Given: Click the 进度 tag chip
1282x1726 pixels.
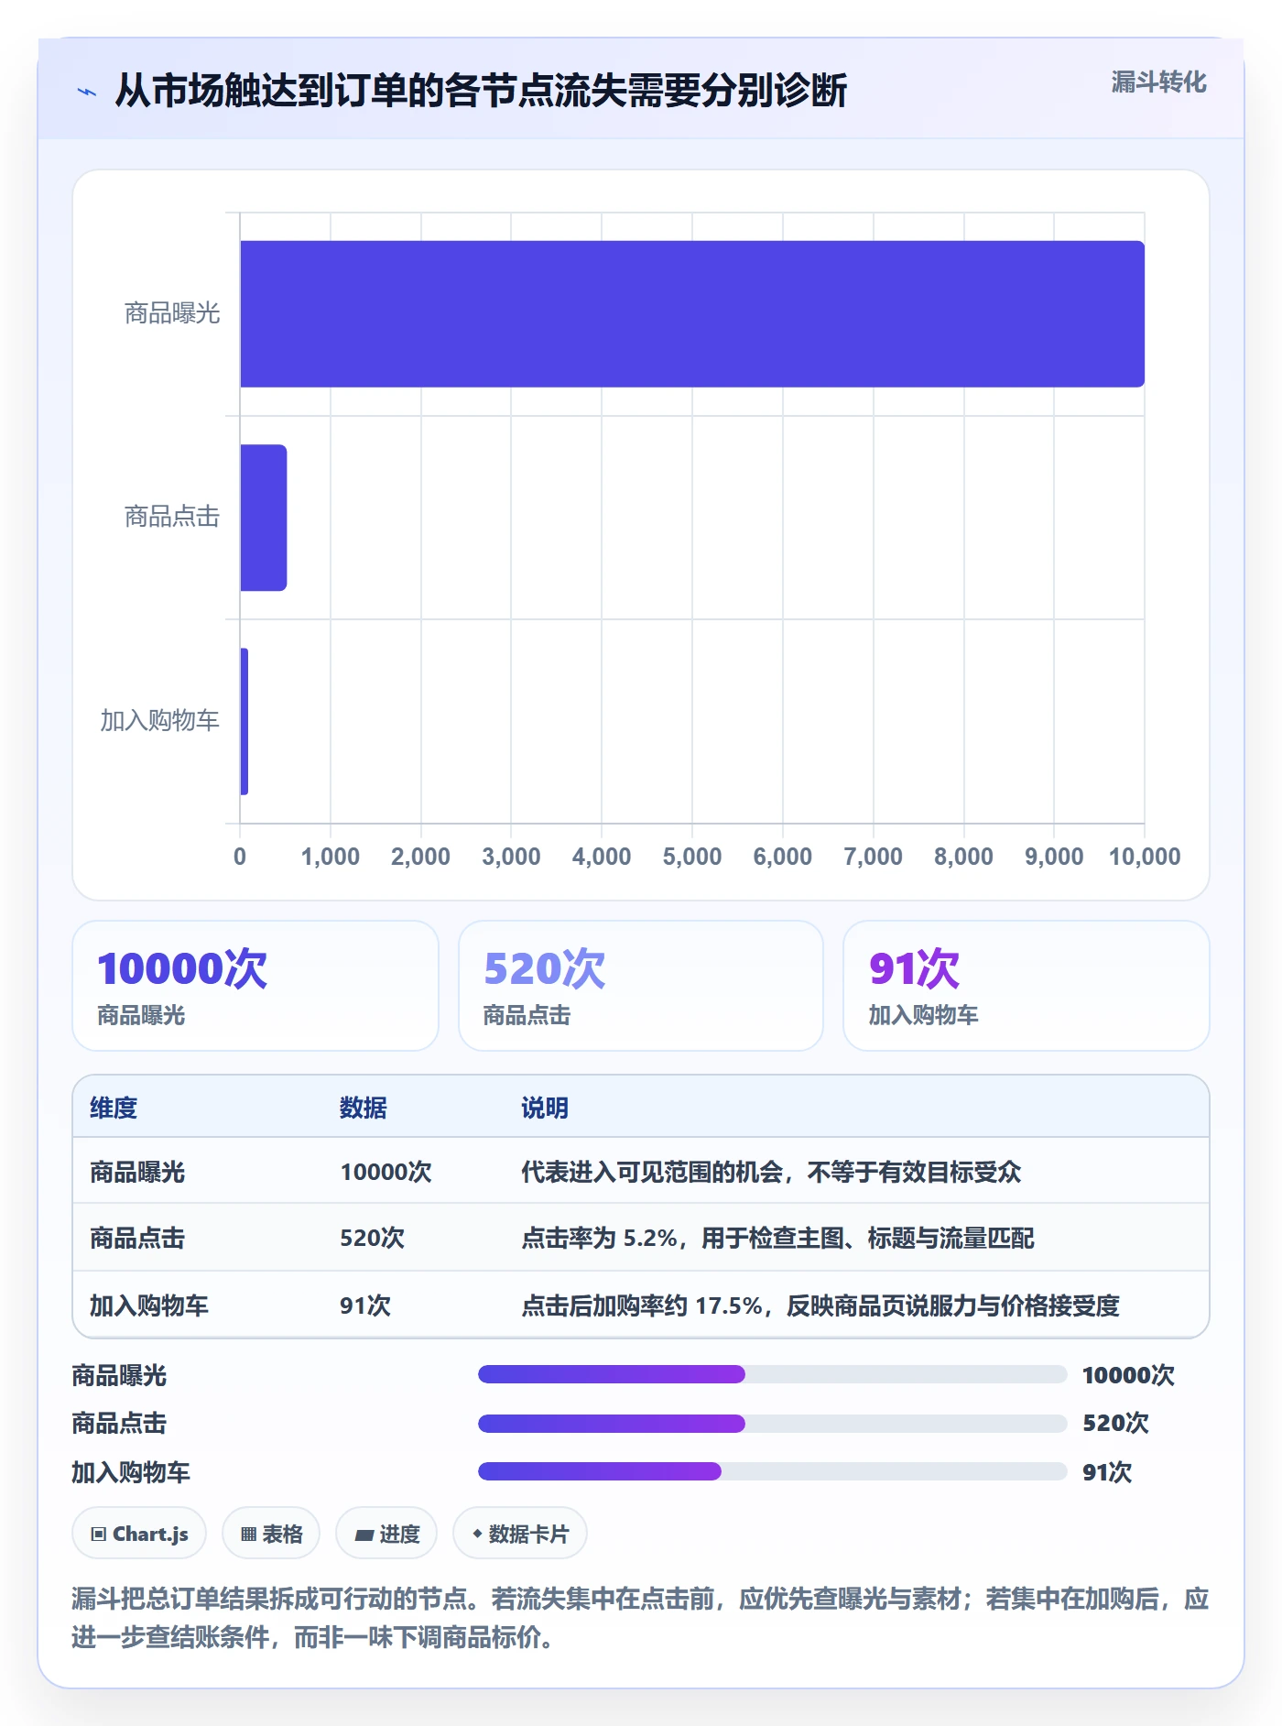Looking at the screenshot, I should pyautogui.click(x=386, y=1533).
